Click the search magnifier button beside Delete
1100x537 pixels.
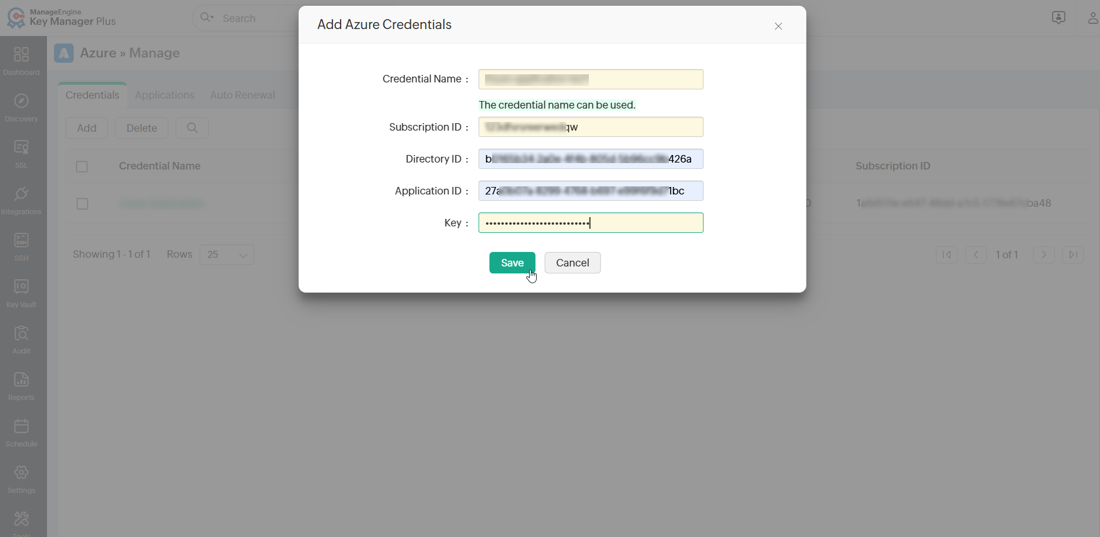tap(192, 128)
